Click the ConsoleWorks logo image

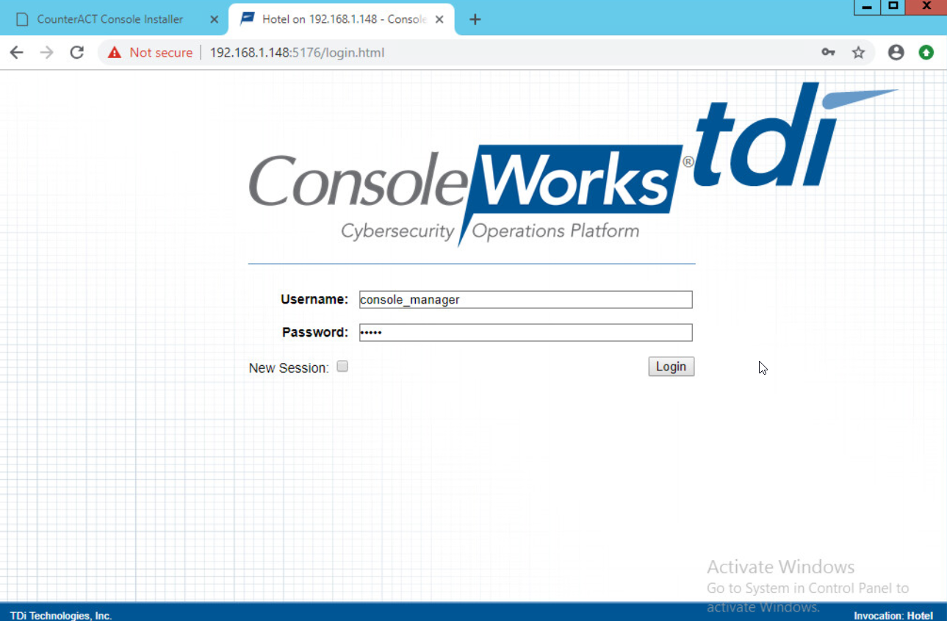470,195
